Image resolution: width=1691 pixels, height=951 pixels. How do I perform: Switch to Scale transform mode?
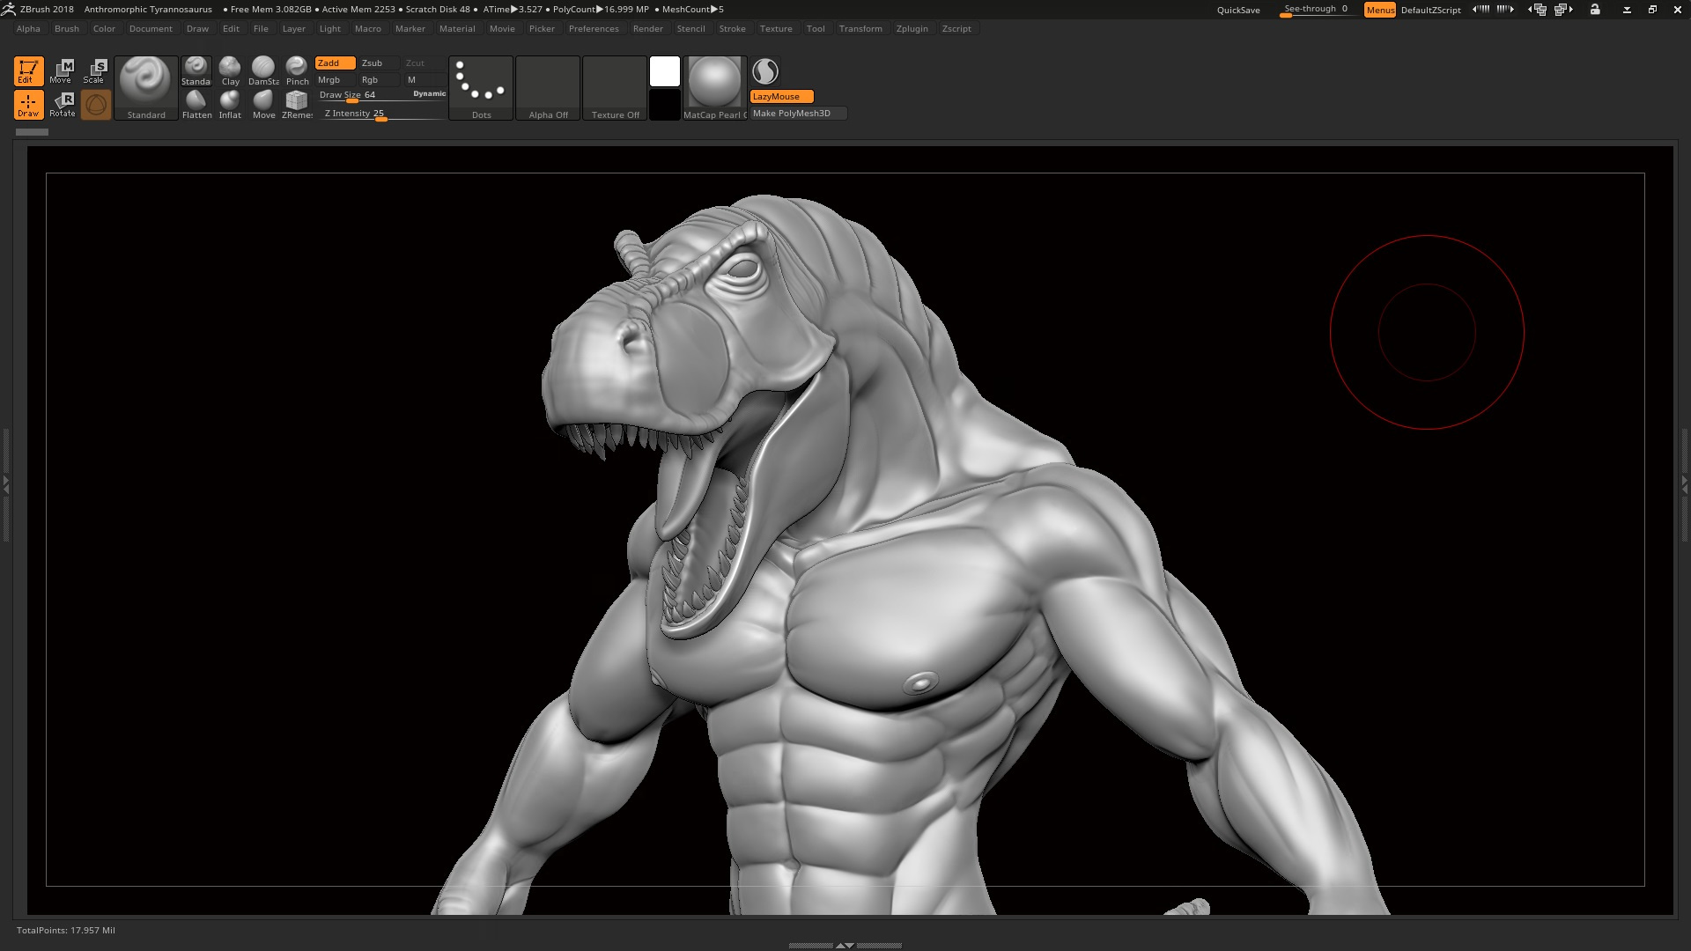coord(95,71)
